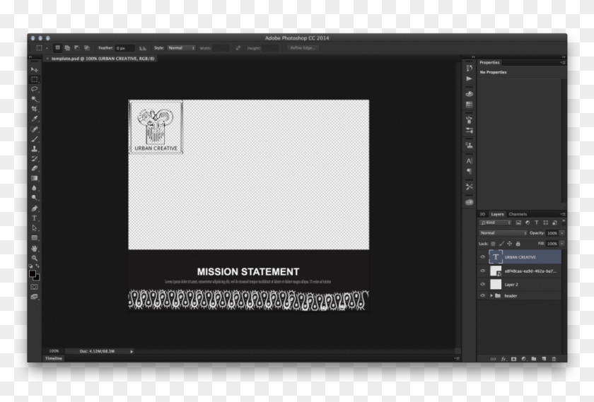Toggle lock position

point(510,244)
